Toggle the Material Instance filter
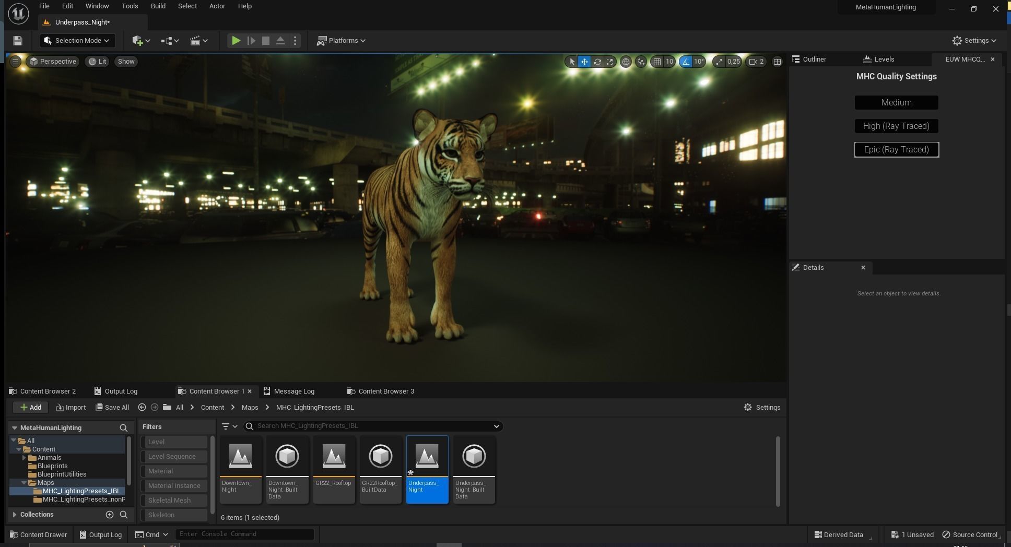Image resolution: width=1011 pixels, height=547 pixels. coord(174,486)
